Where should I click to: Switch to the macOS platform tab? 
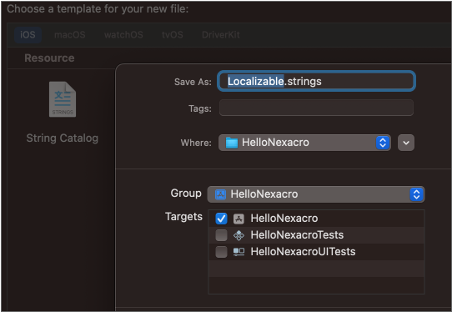(x=70, y=35)
